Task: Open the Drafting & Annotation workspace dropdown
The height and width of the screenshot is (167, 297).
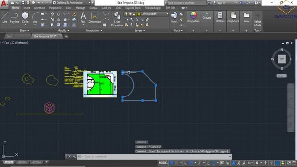Action: pyautogui.click(x=71, y=3)
